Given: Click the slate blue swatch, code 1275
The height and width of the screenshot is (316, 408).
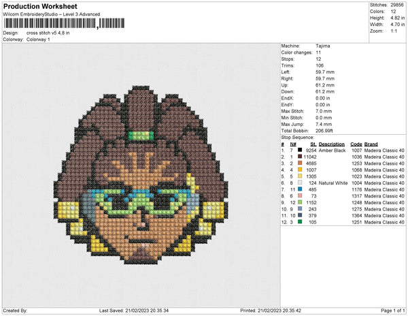Looking at the screenshot, I should [300, 208].
